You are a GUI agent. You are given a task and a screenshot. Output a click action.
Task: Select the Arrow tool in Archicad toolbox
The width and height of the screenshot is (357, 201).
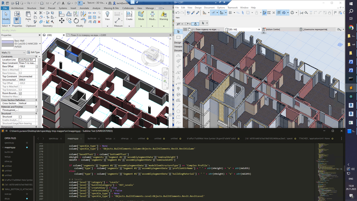(x=178, y=31)
